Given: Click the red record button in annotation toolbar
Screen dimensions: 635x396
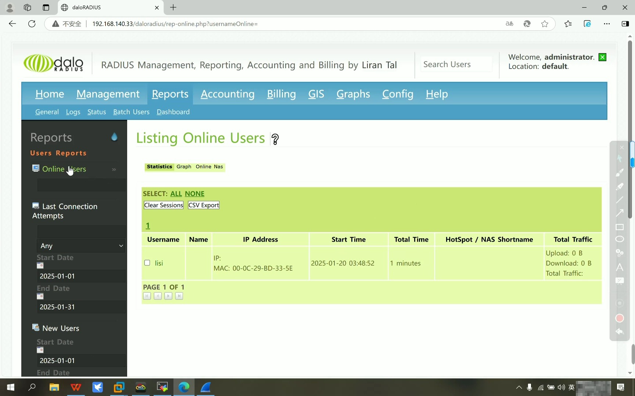Looking at the screenshot, I should (x=620, y=318).
